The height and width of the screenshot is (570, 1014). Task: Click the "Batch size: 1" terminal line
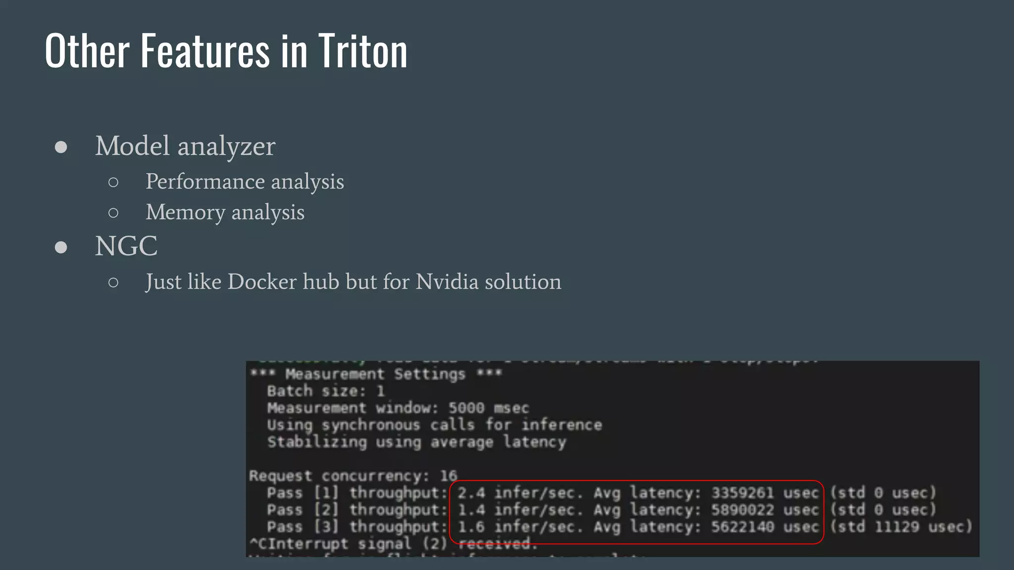pos(326,391)
